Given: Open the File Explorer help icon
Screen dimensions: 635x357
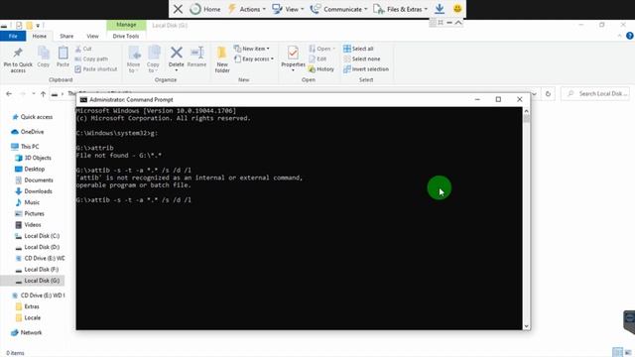Looking at the screenshot, I should point(630,36).
